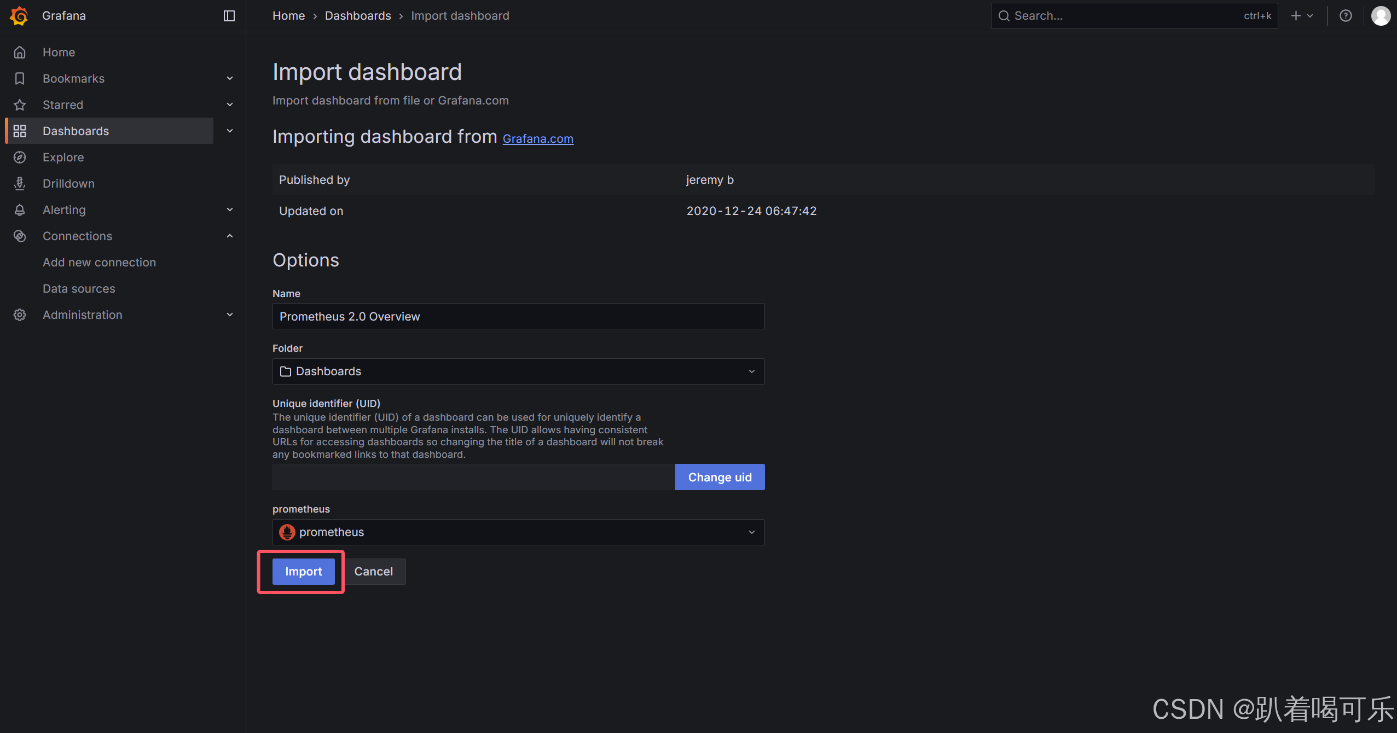
Task: Click the Connections icon in sidebar
Action: coord(20,236)
